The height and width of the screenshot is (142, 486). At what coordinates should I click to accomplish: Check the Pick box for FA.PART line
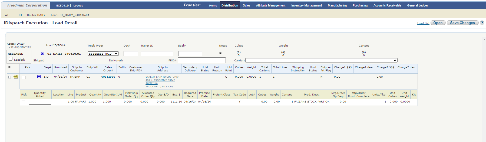[23, 103]
